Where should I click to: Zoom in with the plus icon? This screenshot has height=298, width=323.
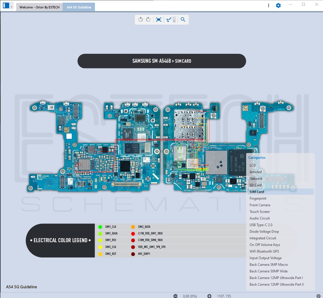point(209,296)
